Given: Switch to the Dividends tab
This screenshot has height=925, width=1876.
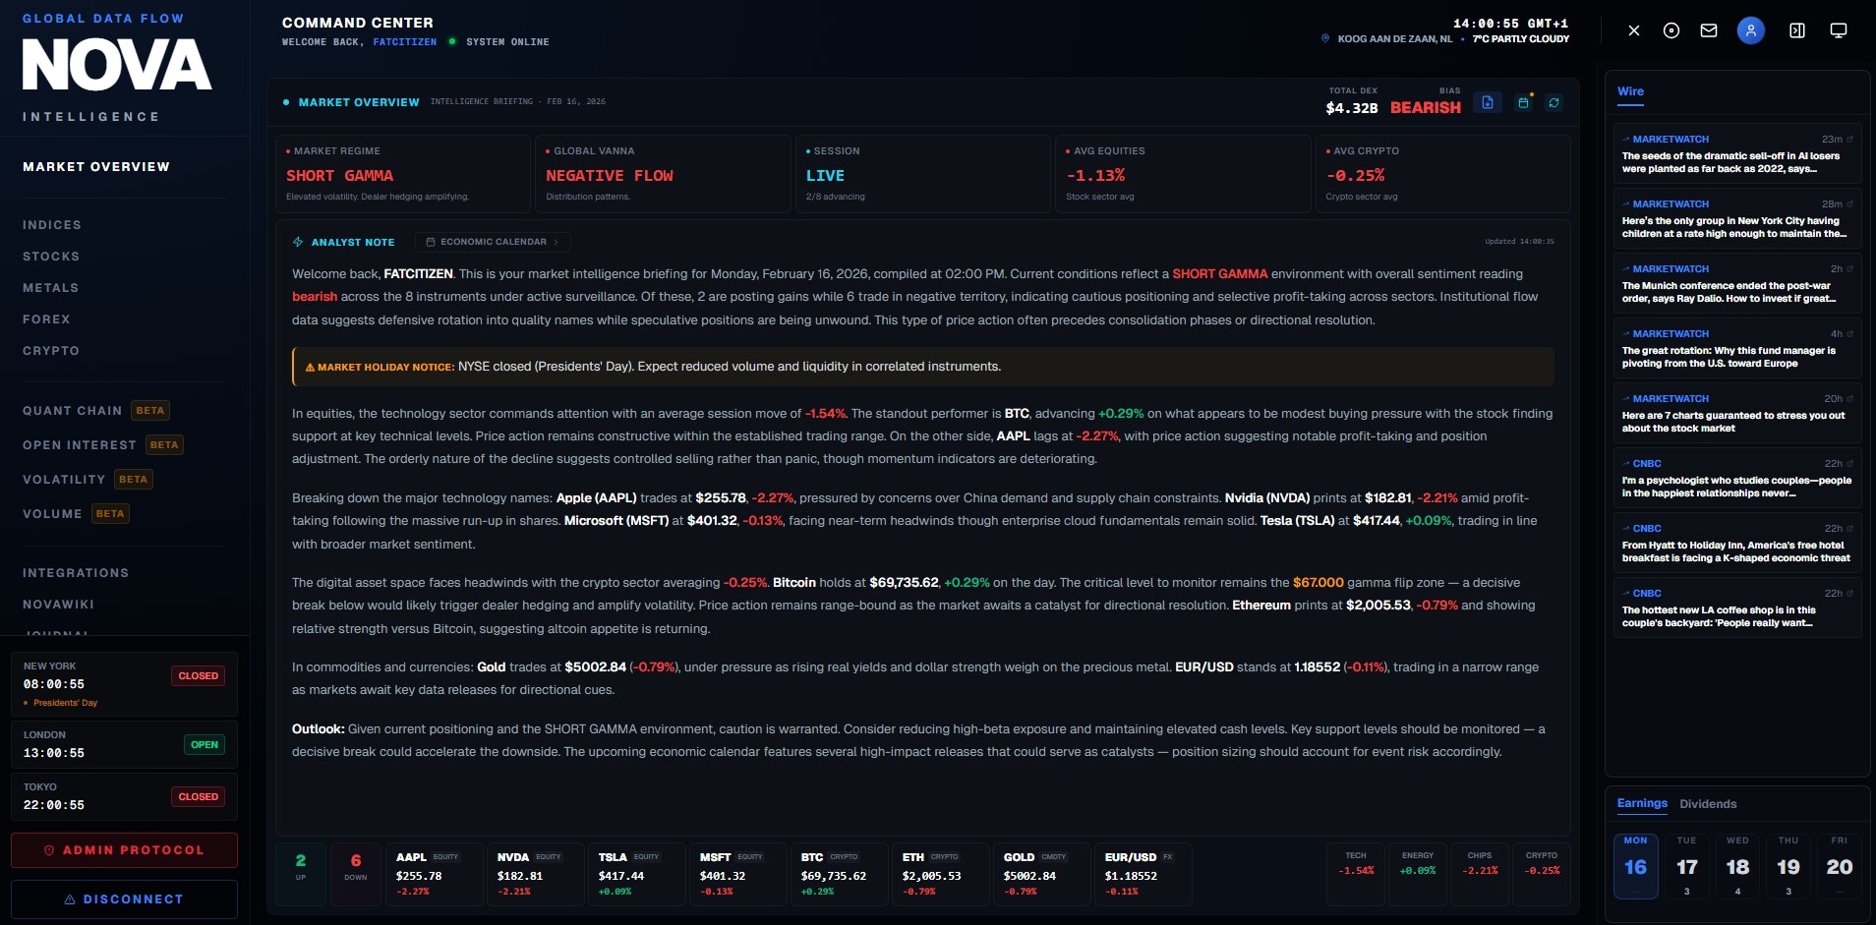Looking at the screenshot, I should pos(1708,804).
